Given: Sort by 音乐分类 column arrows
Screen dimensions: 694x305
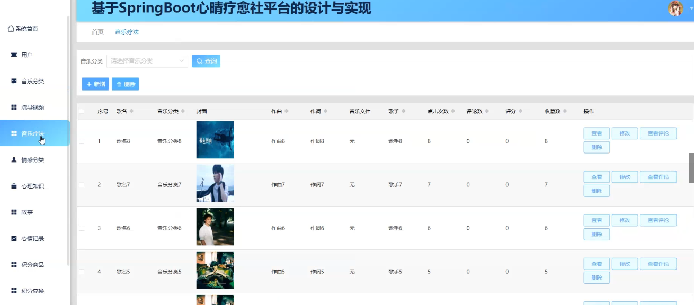Looking at the screenshot, I should point(183,111).
